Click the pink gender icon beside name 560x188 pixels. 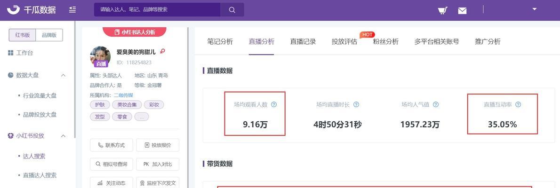click(x=162, y=51)
